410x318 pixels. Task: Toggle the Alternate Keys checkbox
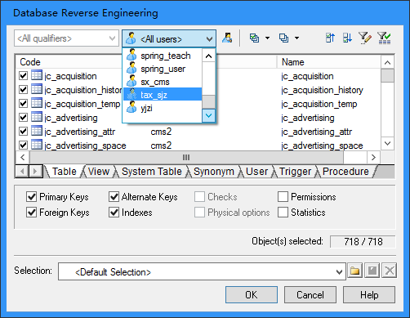pyautogui.click(x=114, y=196)
